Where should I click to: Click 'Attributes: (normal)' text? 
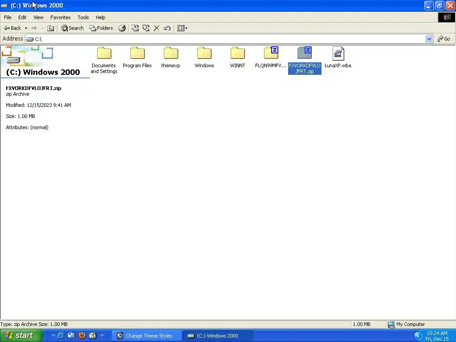click(27, 127)
